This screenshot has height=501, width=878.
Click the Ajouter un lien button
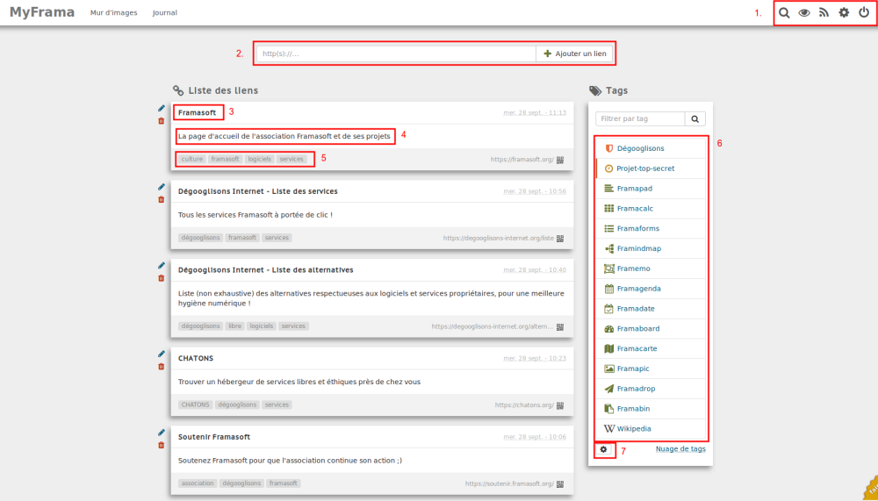tap(574, 54)
